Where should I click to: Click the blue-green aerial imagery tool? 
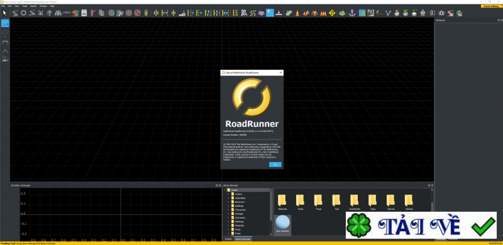pyautogui.click(x=362, y=13)
